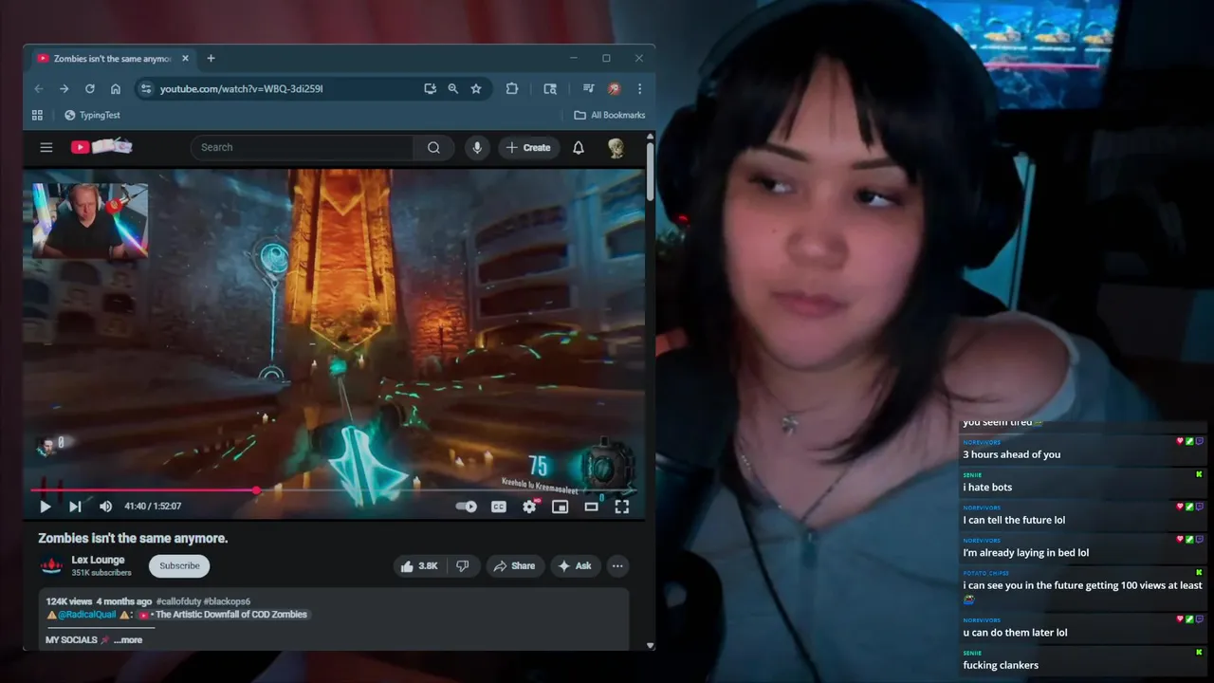Open Lex Lounge channel name

point(99,560)
